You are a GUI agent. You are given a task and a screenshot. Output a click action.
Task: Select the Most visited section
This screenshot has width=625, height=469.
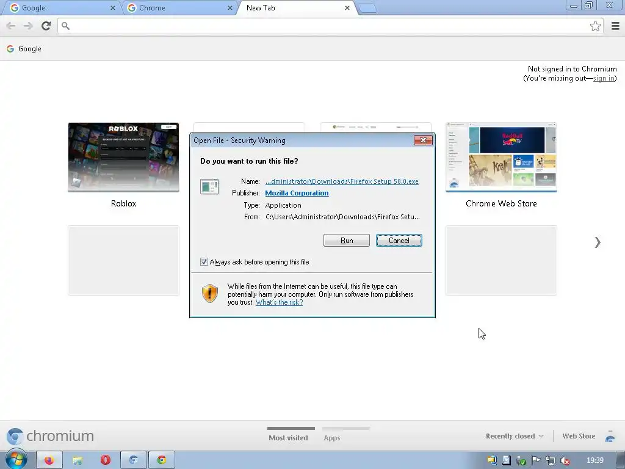(288, 437)
